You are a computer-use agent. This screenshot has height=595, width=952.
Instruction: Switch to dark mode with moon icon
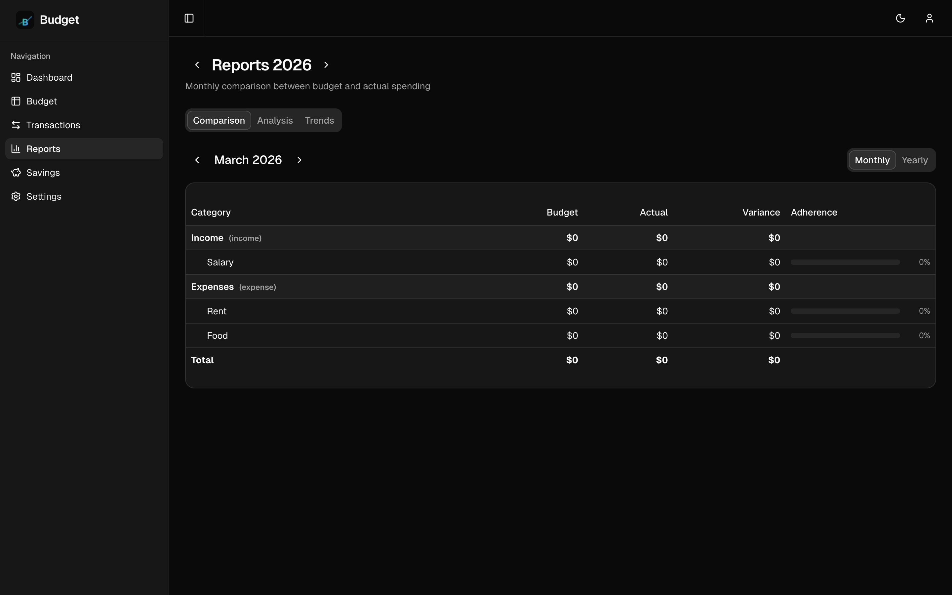[x=900, y=18]
